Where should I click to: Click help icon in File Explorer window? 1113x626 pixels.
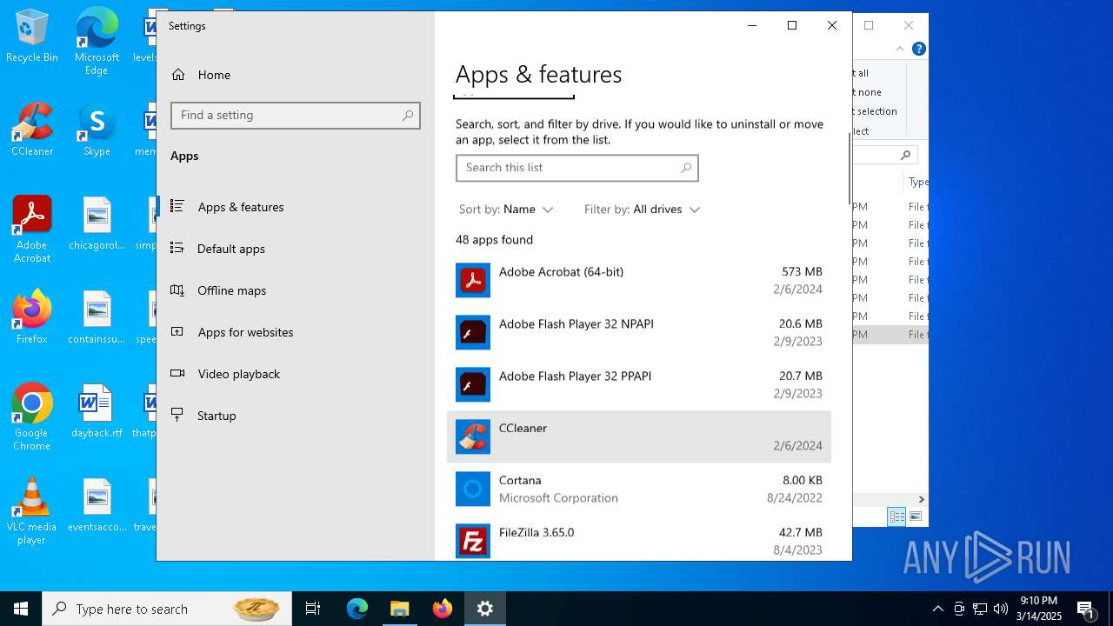(918, 49)
